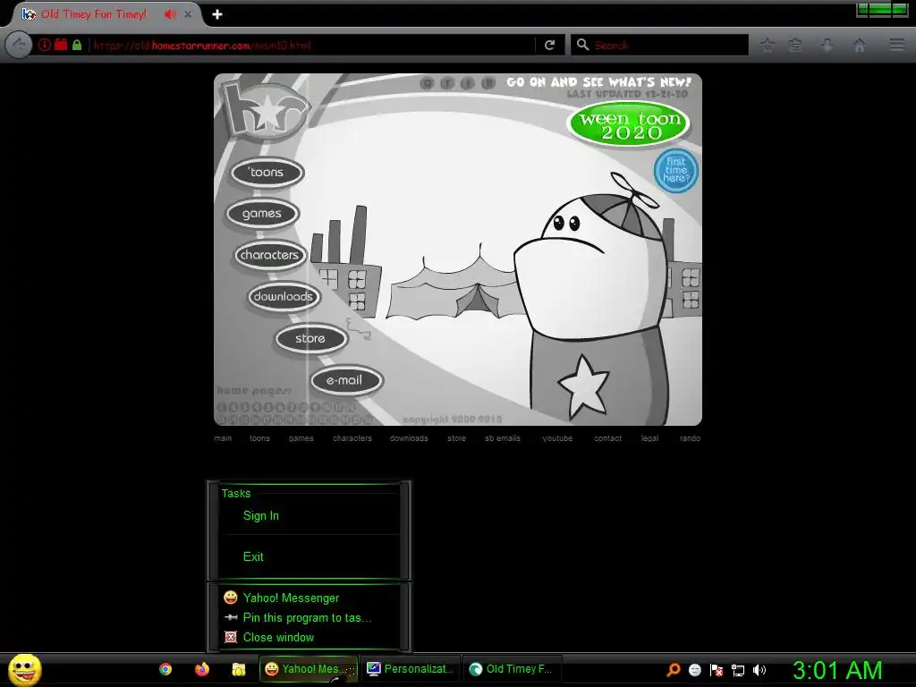Image resolution: width=916 pixels, height=687 pixels.
Task: Mute the tab using the speaker icon
Action: pyautogui.click(x=170, y=14)
